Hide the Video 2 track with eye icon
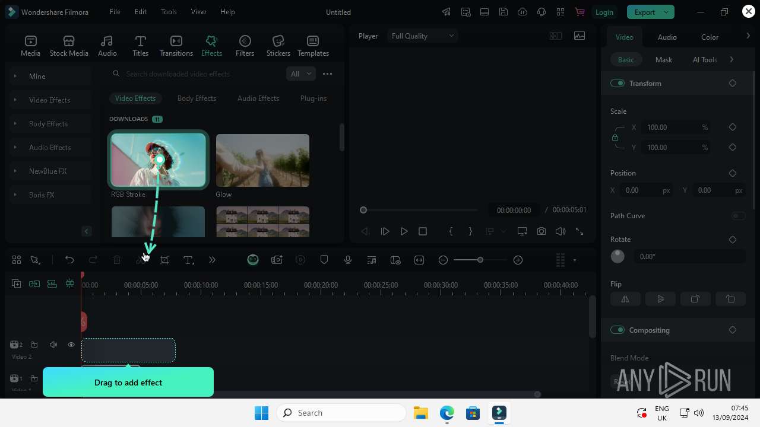Image resolution: width=760 pixels, height=427 pixels. (71, 345)
